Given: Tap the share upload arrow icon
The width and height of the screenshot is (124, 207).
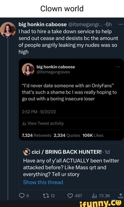Looking at the screenshot, I should (120, 196).
